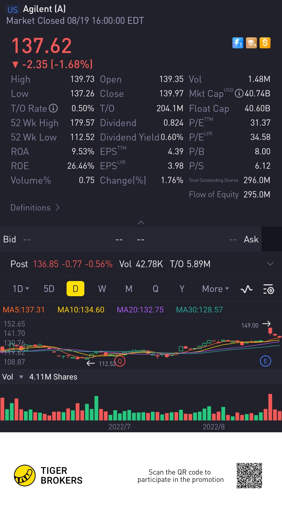Switch to the W weekly chart tab
282x519 pixels.
click(x=102, y=289)
